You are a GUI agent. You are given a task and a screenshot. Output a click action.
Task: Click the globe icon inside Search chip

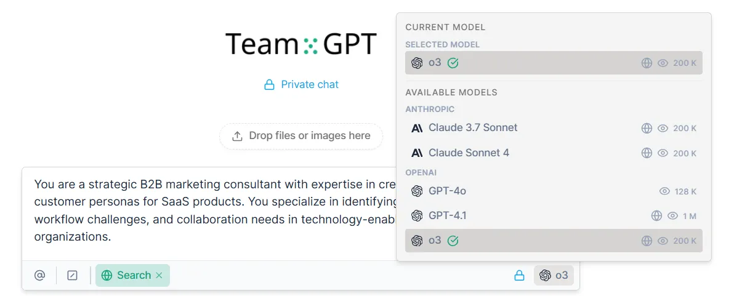(x=107, y=276)
